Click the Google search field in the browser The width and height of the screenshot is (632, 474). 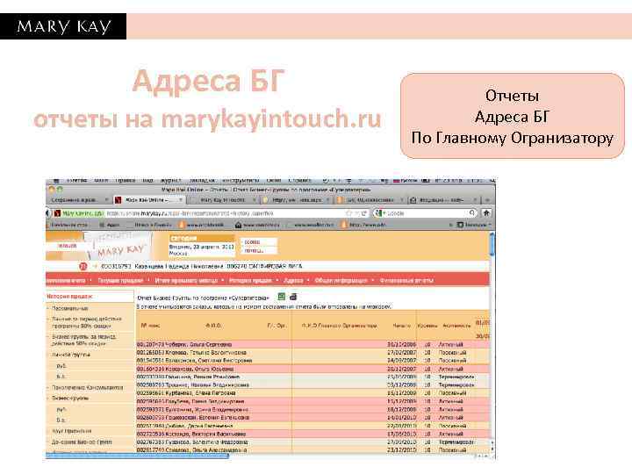(x=427, y=212)
